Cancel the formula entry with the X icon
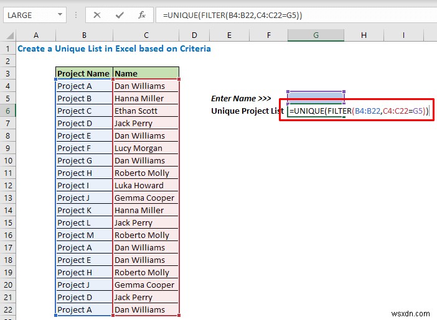 tap(96, 15)
